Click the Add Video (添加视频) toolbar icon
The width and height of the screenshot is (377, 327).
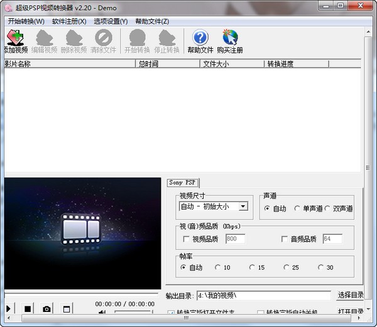[16, 41]
